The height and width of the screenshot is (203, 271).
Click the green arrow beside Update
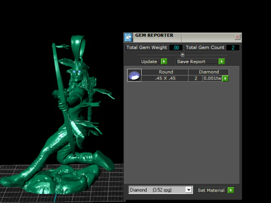164,61
